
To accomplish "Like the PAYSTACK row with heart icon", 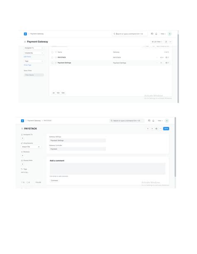I will 56,58.
